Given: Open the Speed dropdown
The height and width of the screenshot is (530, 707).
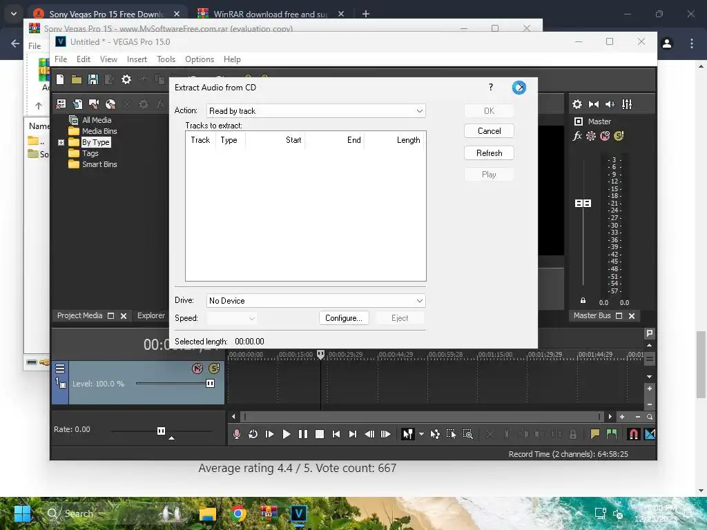Looking at the screenshot, I should [x=232, y=318].
